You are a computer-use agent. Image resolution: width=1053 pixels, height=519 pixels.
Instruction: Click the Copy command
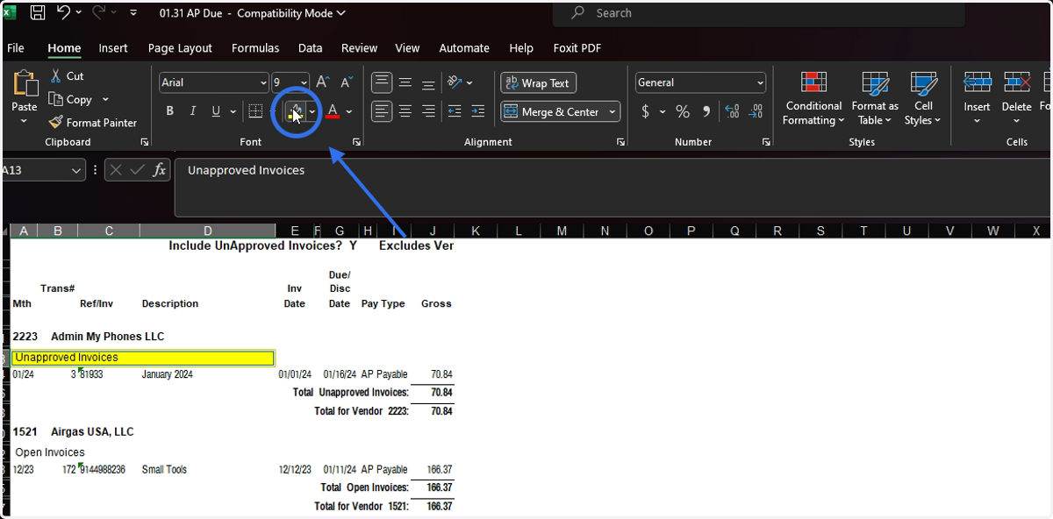point(71,99)
